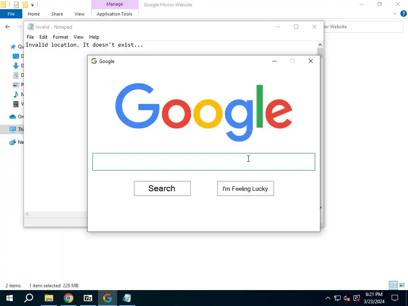This screenshot has height=306, width=408.
Task: Open Explorer Help question mark icon
Action: coord(403,14)
